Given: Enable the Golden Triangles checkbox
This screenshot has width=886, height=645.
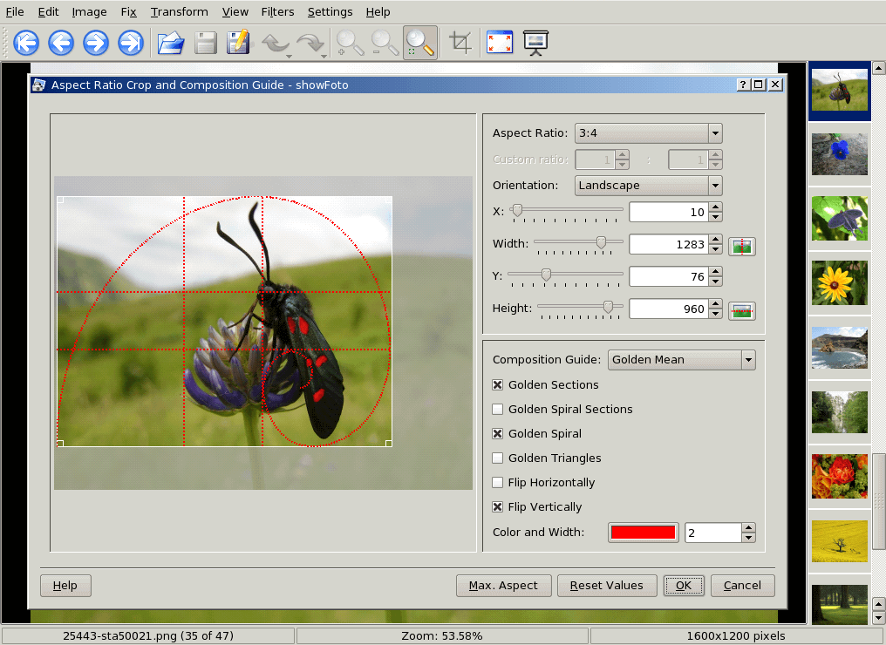Looking at the screenshot, I should pyautogui.click(x=498, y=458).
